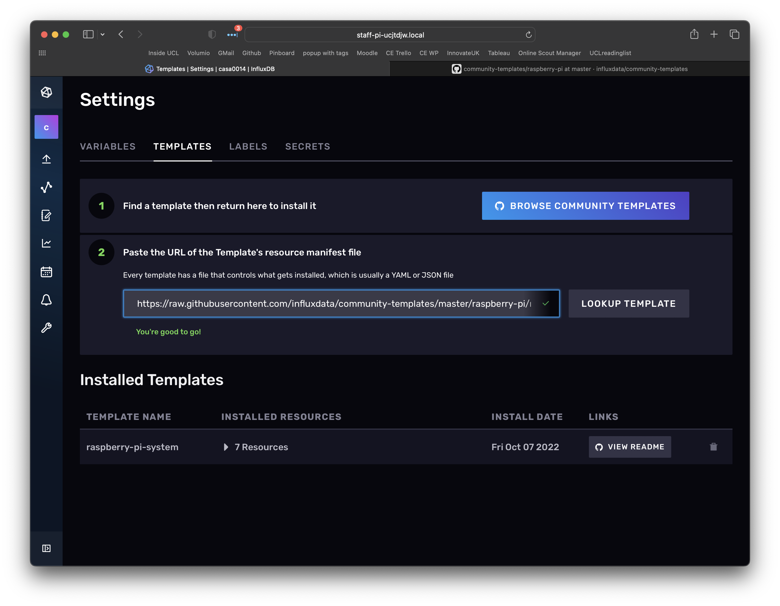Open the CE Trello bookmark

(399, 53)
